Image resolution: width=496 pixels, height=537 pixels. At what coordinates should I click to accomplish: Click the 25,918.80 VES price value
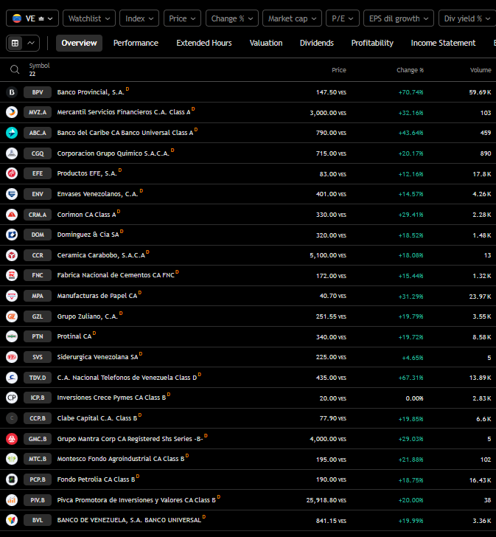pos(326,500)
